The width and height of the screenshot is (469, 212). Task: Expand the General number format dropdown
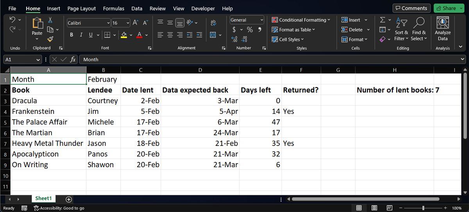pos(261,20)
